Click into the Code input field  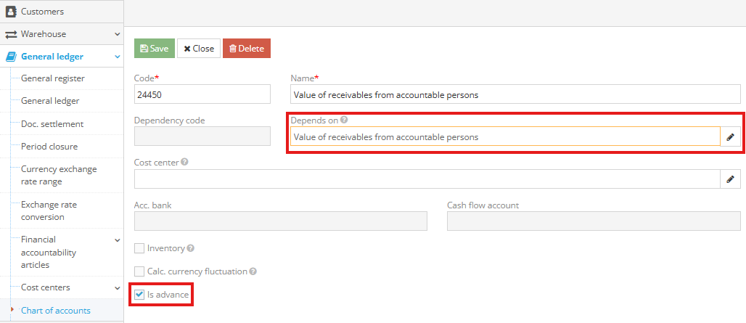(202, 94)
